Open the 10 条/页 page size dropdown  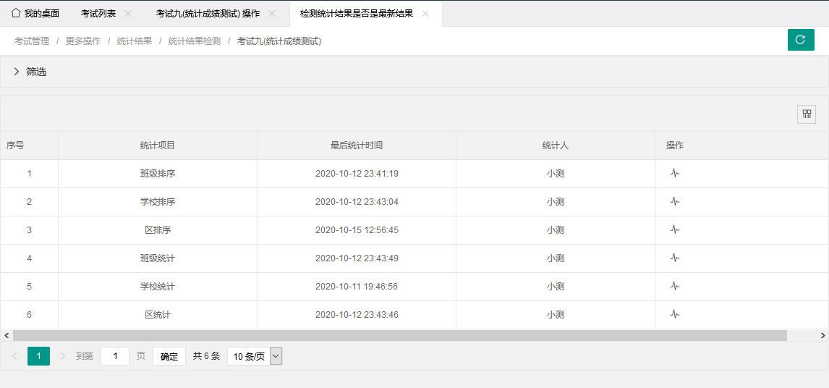tap(254, 356)
